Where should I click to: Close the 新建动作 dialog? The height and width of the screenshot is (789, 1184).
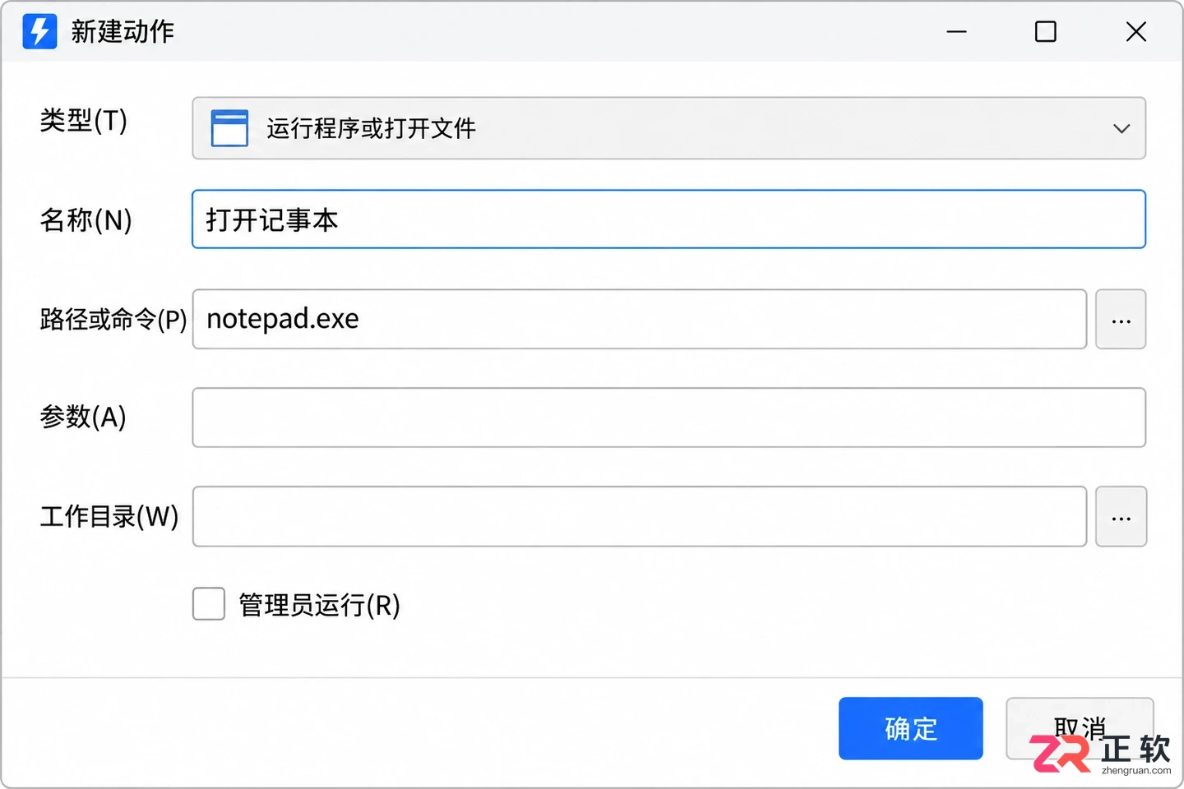[x=1135, y=32]
